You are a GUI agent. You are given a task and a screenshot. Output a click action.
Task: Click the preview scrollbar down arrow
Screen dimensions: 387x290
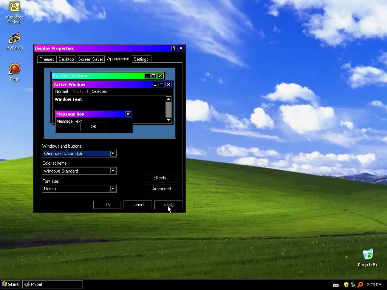pos(168,120)
